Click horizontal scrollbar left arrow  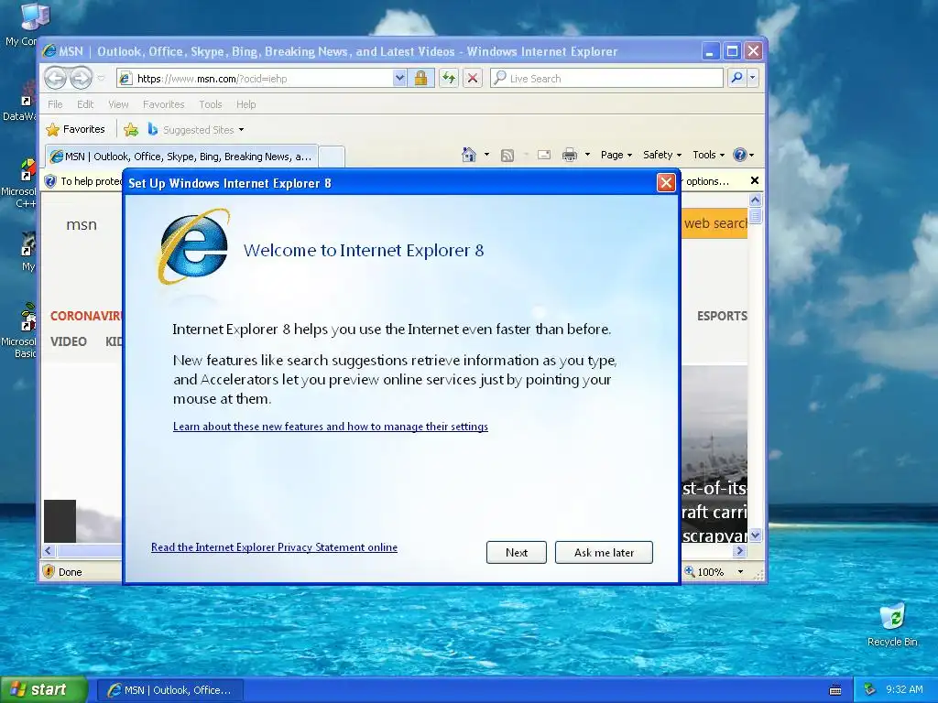coord(49,550)
